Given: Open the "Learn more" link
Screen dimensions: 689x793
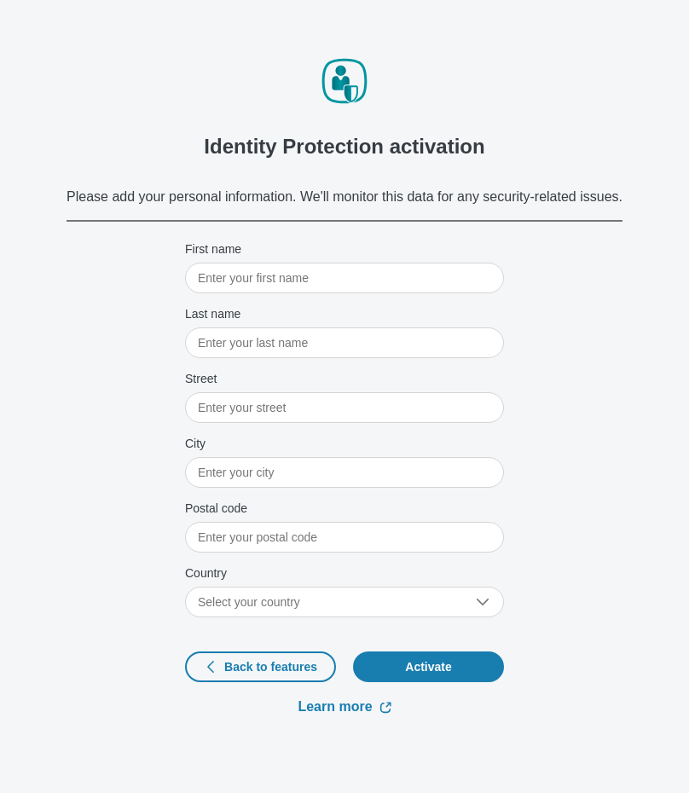Looking at the screenshot, I should [335, 707].
